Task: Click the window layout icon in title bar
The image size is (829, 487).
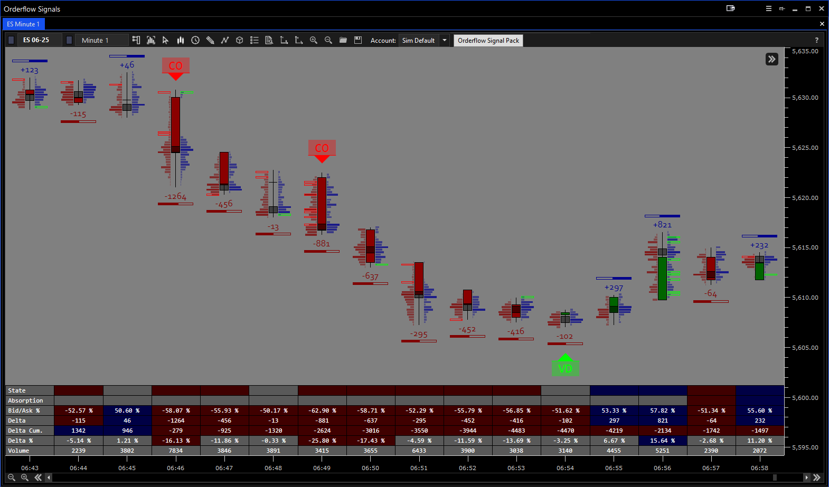Action: [x=731, y=8]
